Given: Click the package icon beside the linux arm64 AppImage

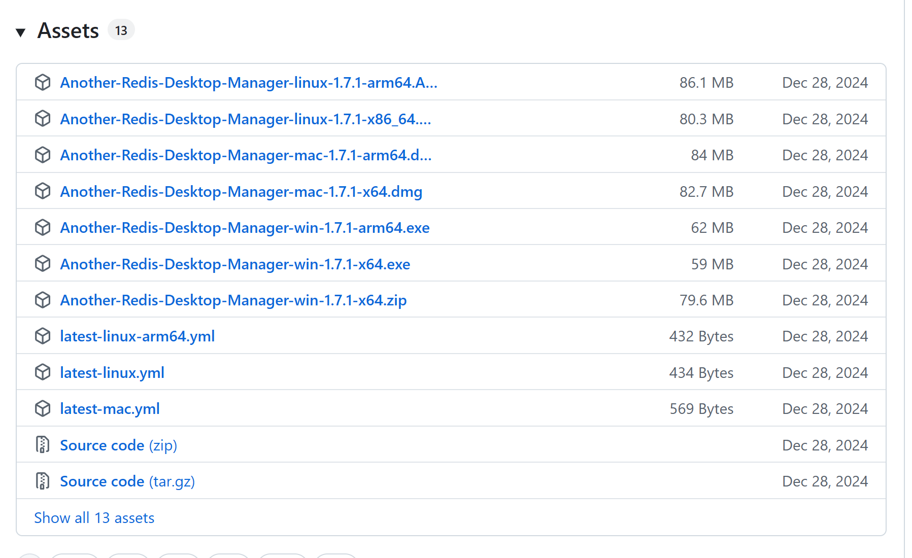Looking at the screenshot, I should [43, 82].
